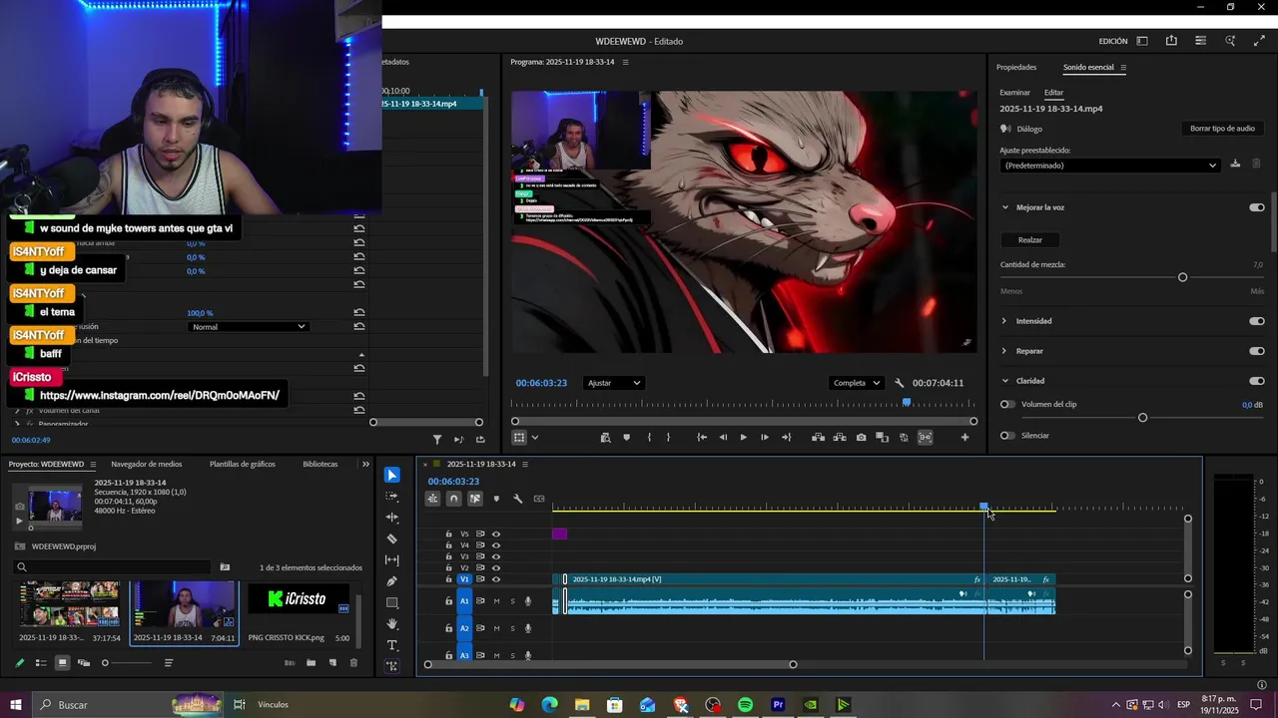Viewport: 1278px width, 718px height.
Task: Select the Rectangle shape tool
Action: 392,602
